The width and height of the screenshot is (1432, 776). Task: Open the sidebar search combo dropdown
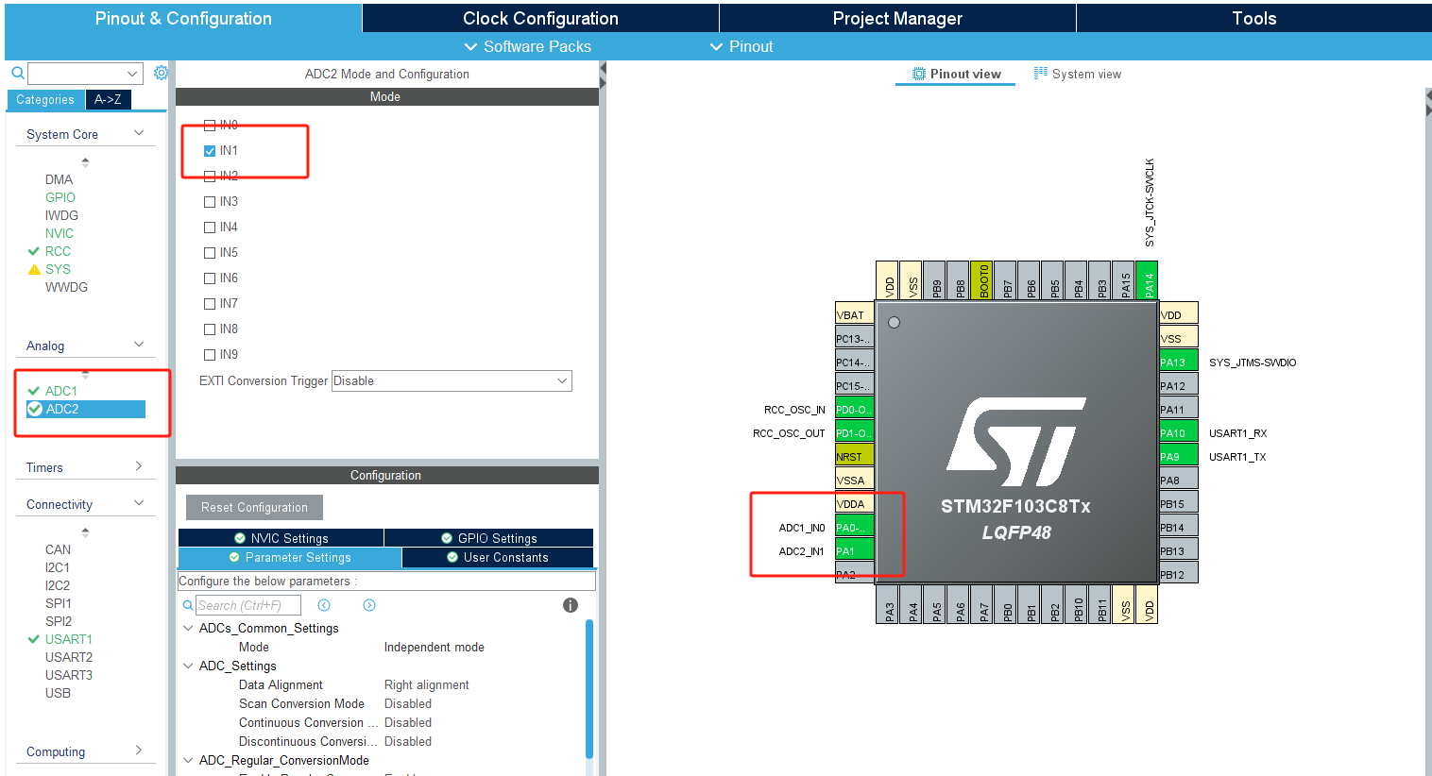coord(132,74)
